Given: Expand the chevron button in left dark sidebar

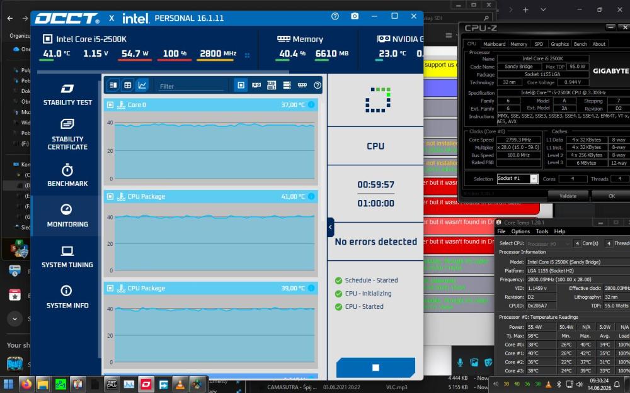Looking at the screenshot, I should (15, 319).
